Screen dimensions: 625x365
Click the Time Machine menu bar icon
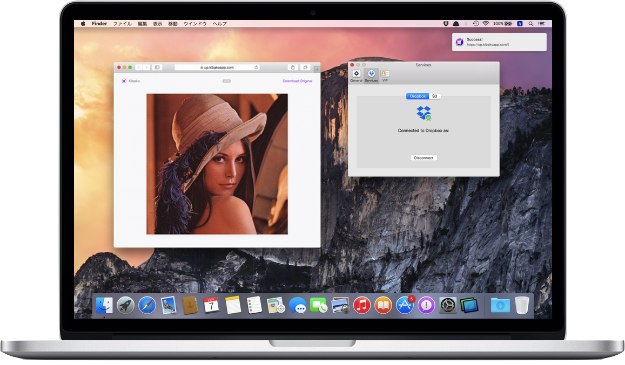point(476,24)
